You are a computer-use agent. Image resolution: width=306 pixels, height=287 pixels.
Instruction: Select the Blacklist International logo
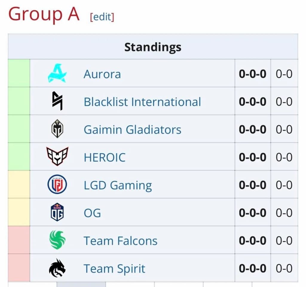click(x=57, y=102)
